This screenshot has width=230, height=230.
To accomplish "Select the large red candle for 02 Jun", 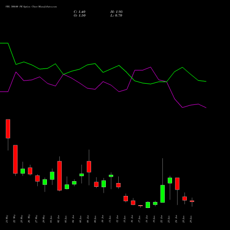I will tap(59, 176).
